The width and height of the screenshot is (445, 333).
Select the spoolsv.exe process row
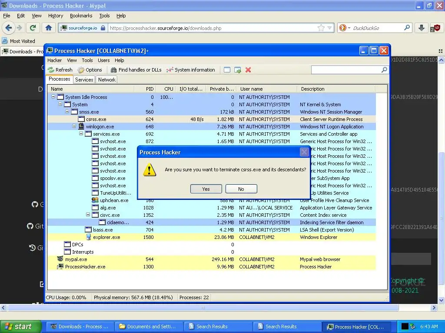tap(212, 178)
